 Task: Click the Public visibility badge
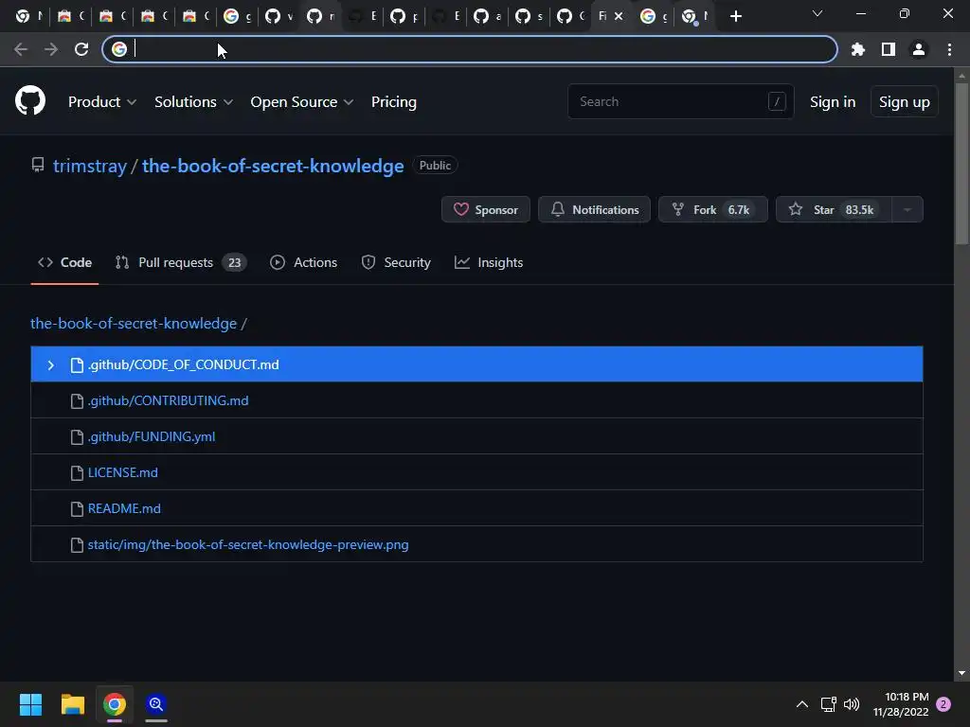pos(435,165)
